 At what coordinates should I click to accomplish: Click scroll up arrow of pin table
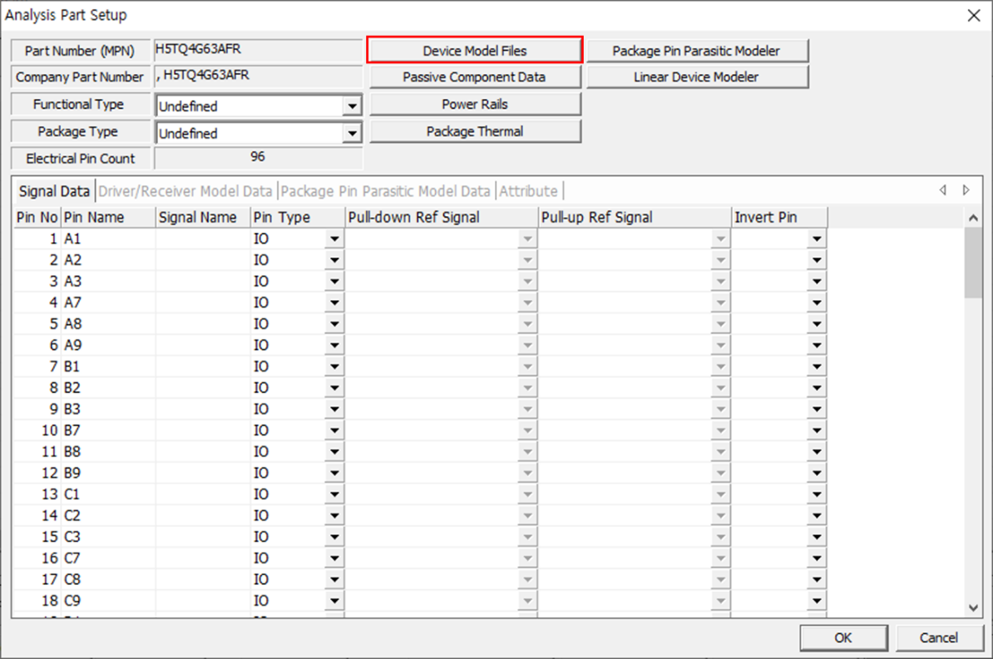pyautogui.click(x=974, y=218)
